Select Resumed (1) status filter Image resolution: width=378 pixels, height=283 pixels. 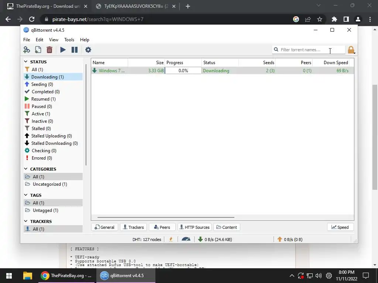53,99
